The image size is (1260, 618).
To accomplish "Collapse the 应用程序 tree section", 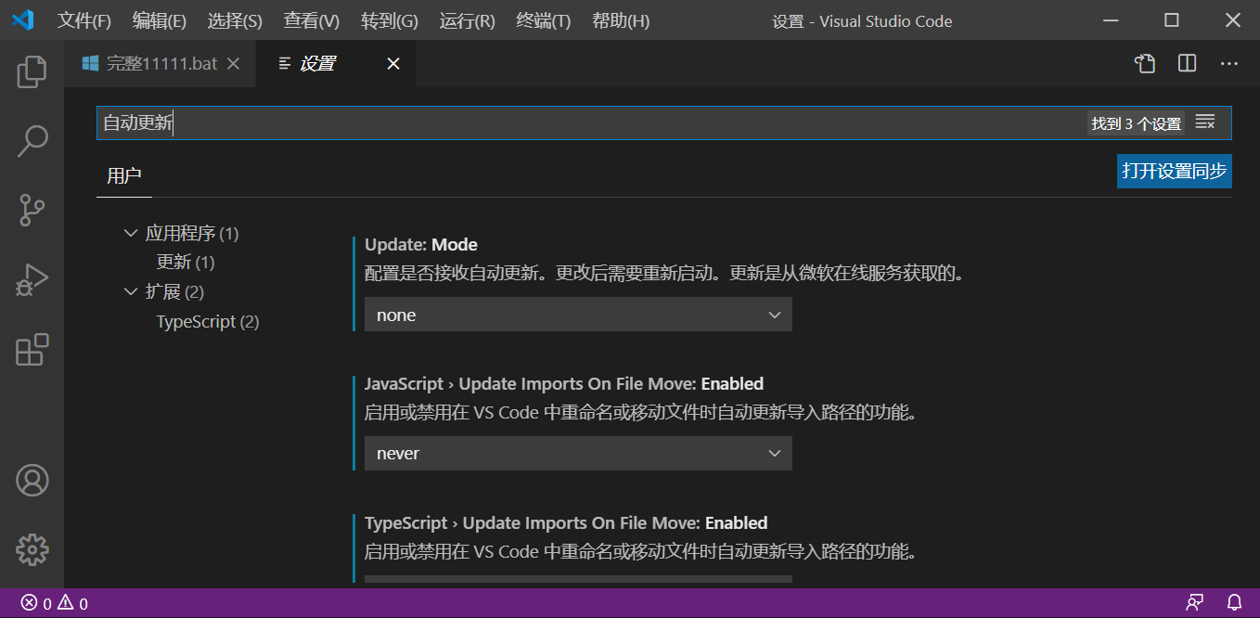I will [x=130, y=233].
